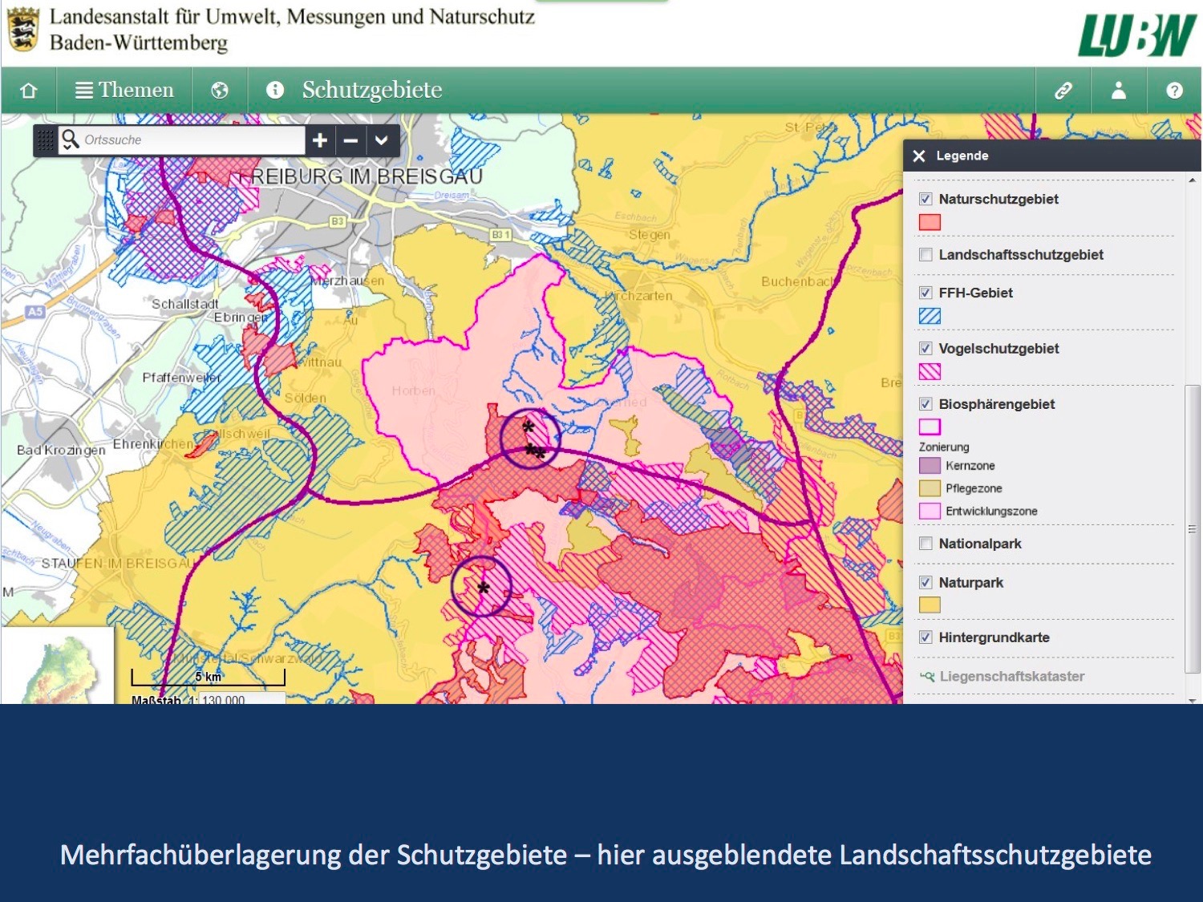The image size is (1203, 902).
Task: Close the Legende panel
Action: (x=919, y=156)
